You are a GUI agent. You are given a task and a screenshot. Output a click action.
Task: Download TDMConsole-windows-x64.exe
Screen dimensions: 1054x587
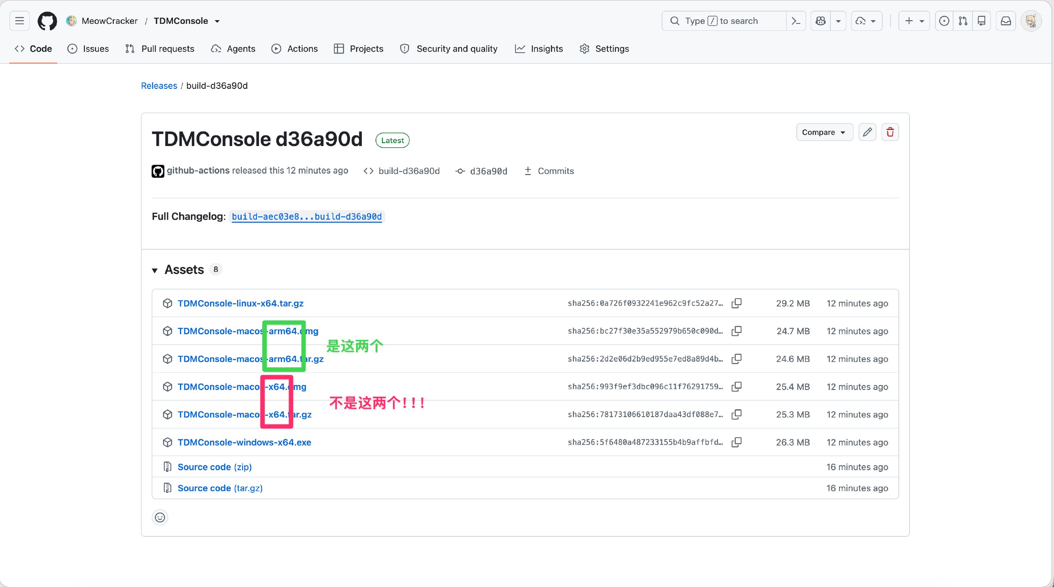(x=244, y=442)
